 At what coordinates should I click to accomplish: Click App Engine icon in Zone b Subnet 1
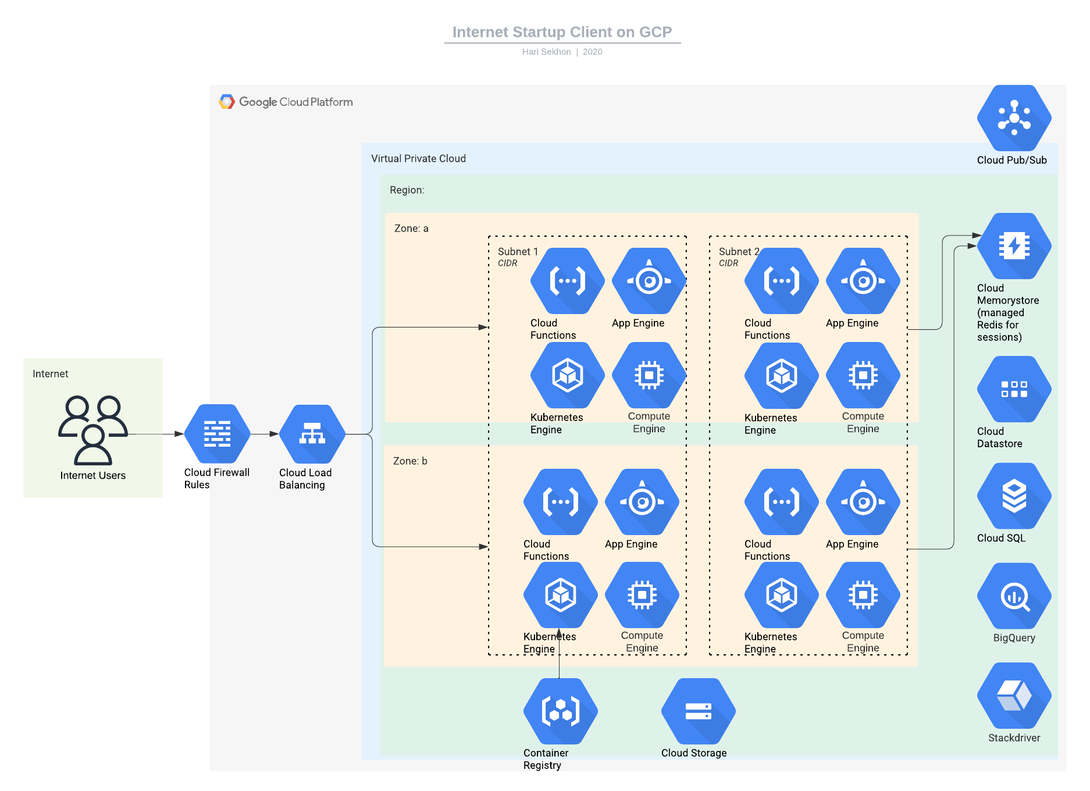pyautogui.click(x=642, y=502)
